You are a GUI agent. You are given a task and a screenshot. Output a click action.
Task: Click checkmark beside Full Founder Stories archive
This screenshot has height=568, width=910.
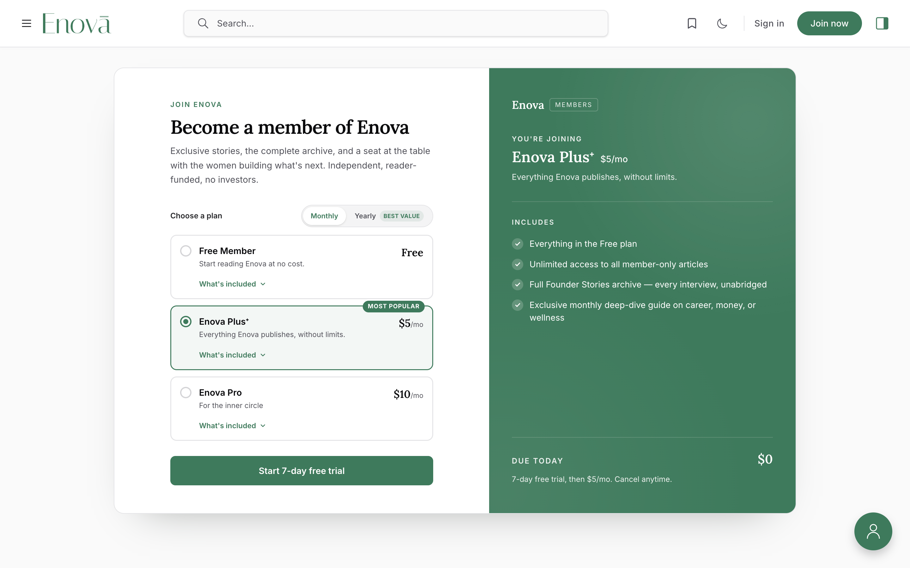point(518,285)
